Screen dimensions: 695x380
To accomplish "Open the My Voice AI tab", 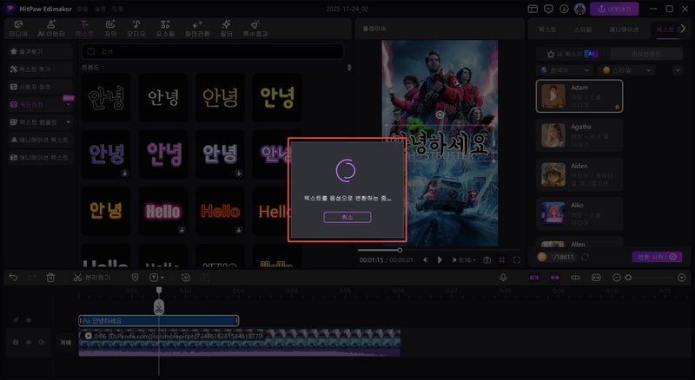I will (x=573, y=54).
